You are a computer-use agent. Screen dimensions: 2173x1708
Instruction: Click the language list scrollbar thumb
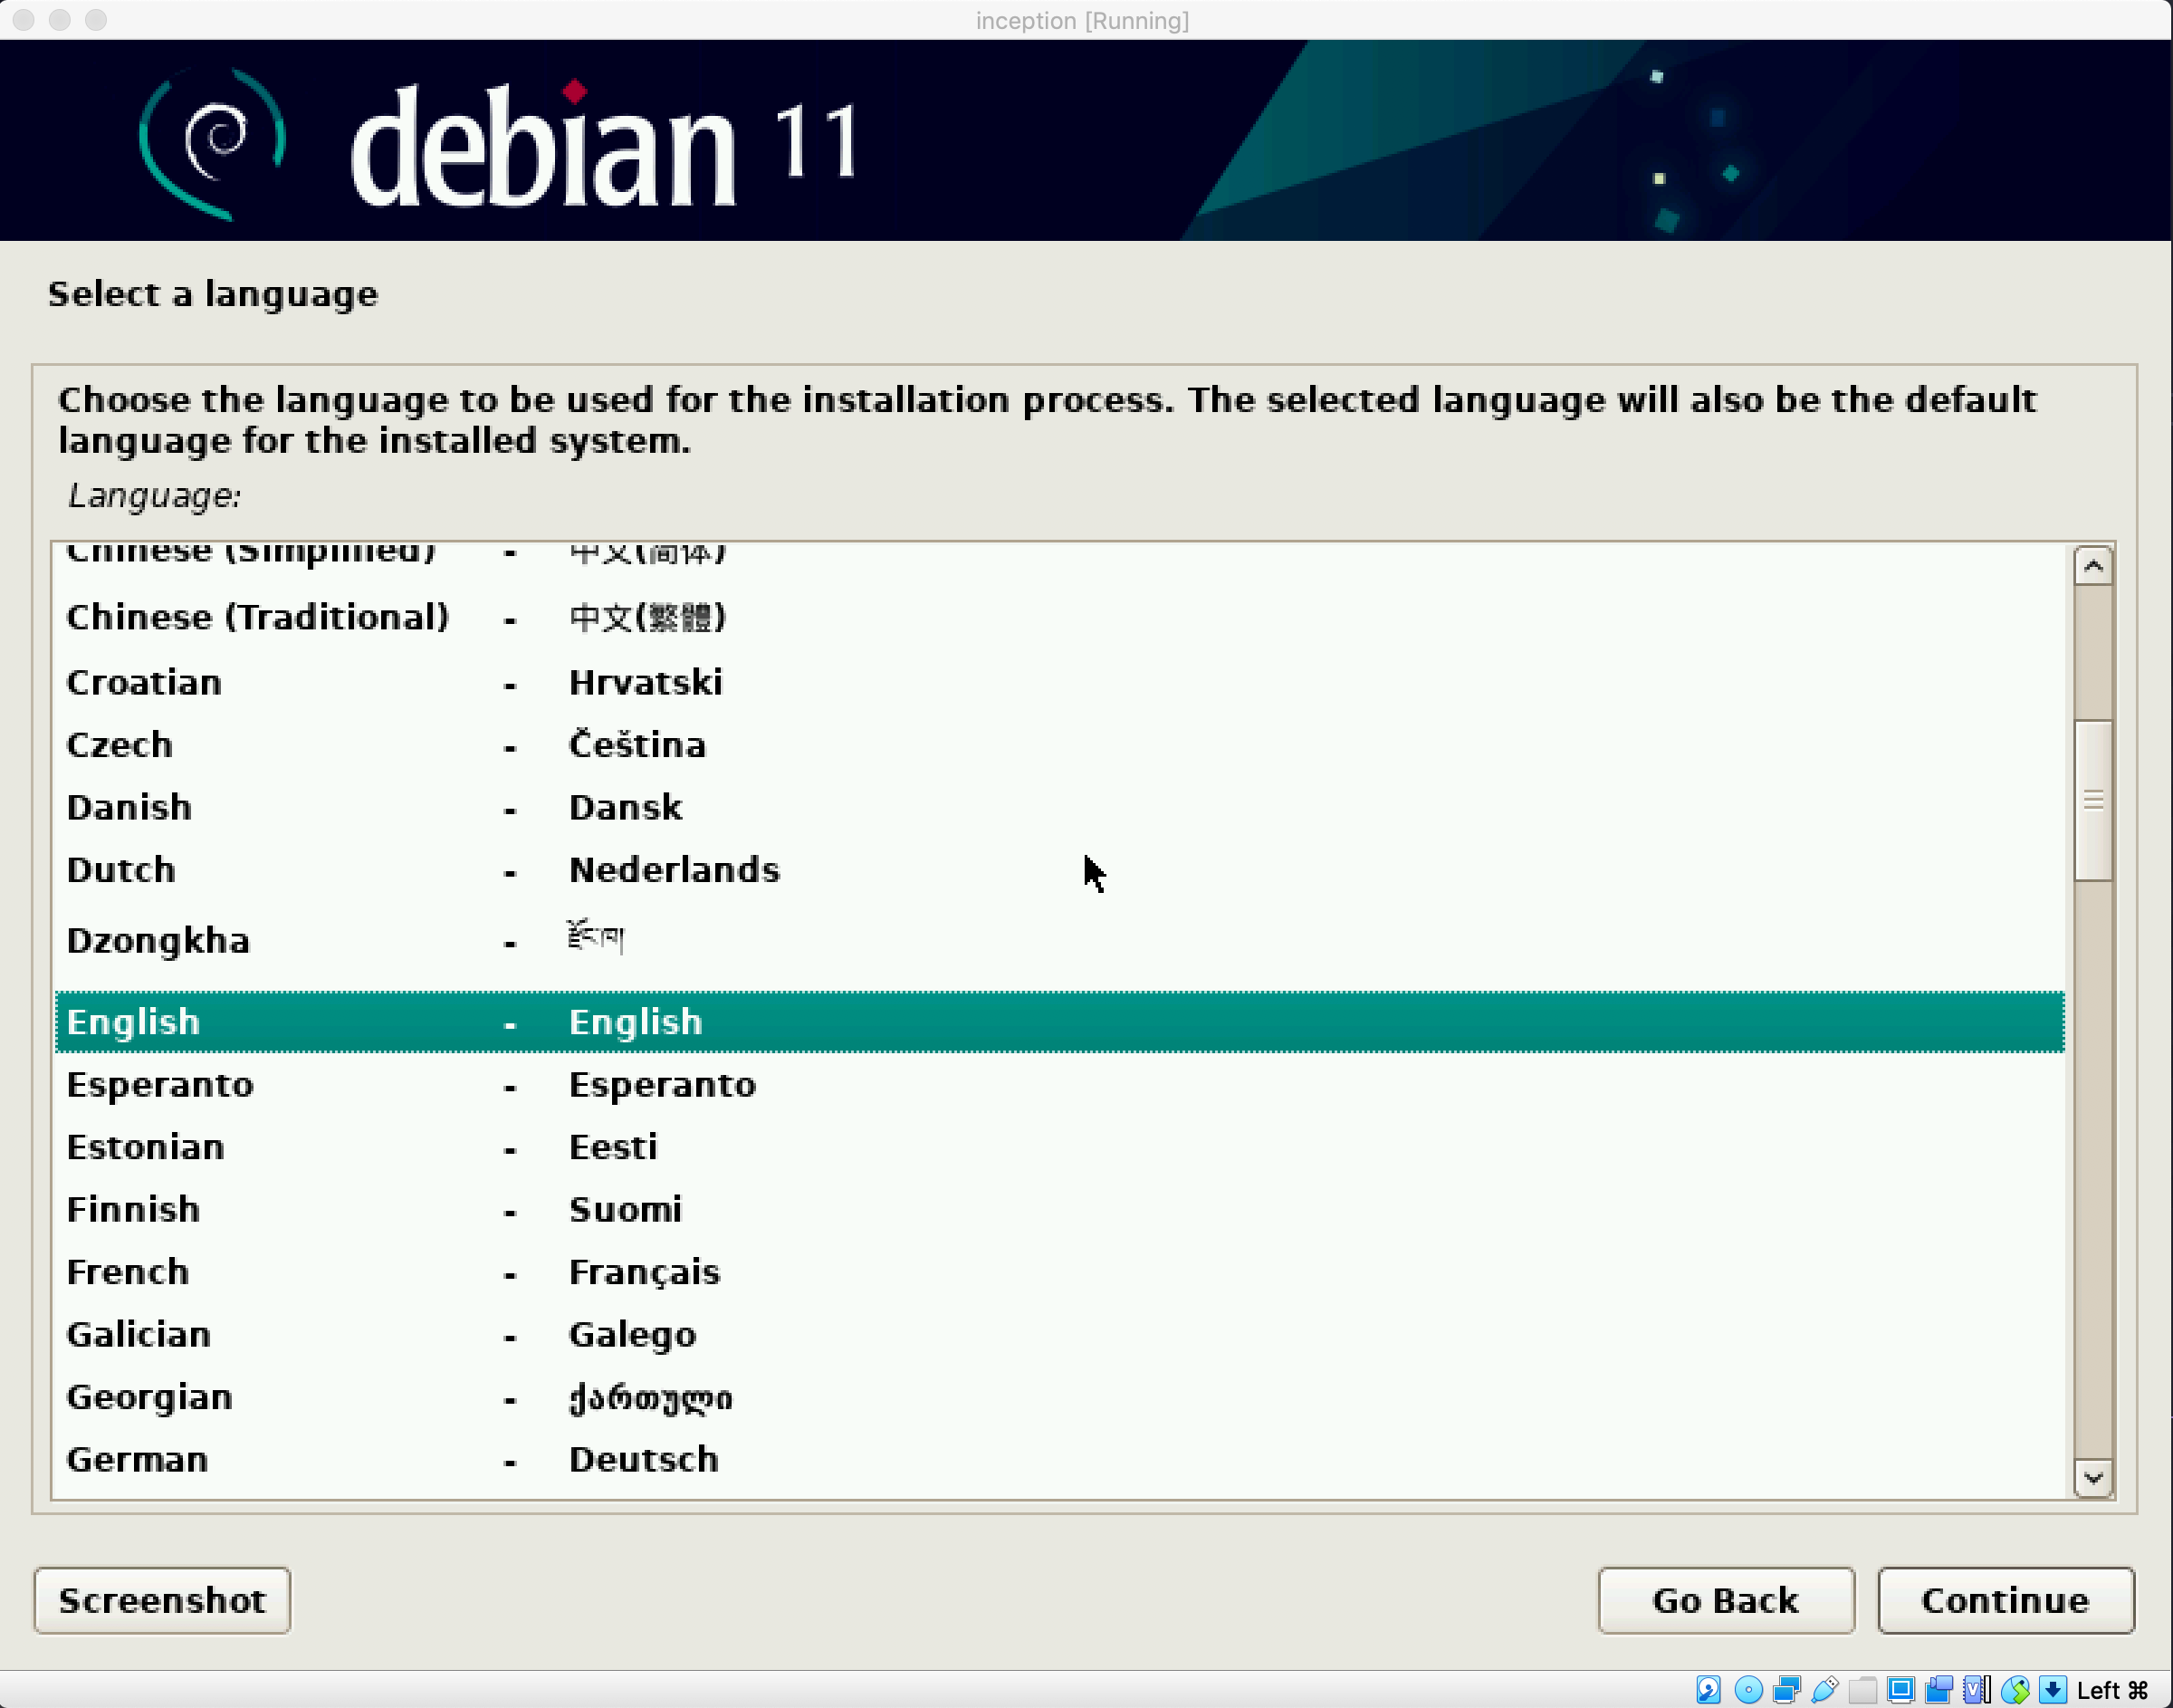pos(2092,800)
